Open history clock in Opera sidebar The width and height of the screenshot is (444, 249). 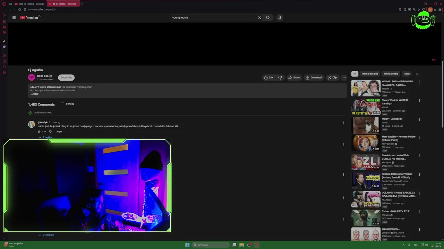pyautogui.click(x=4, y=61)
